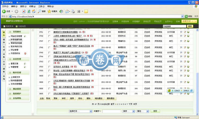Click the IE Mail envelope icon
The height and width of the screenshot is (119, 199).
tap(67, 11)
